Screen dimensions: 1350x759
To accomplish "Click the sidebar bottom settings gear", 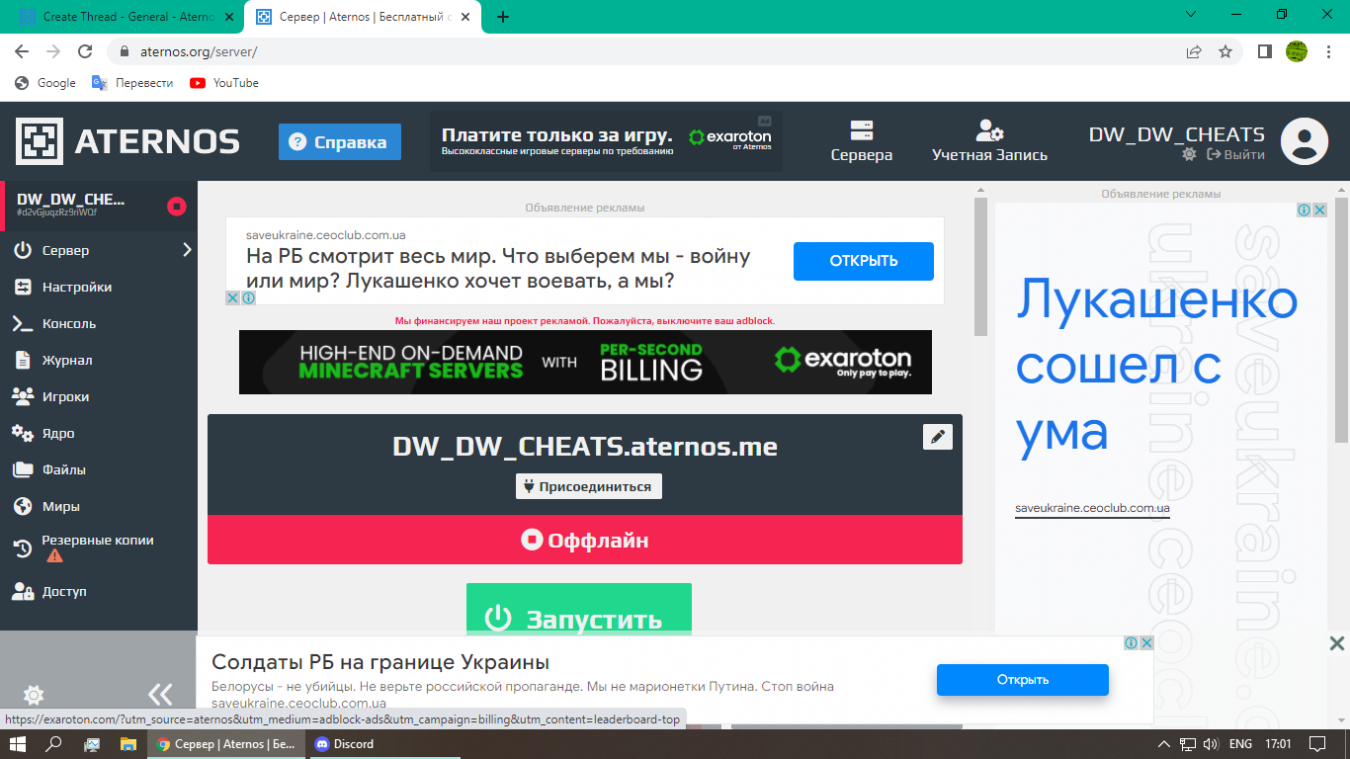I will tap(34, 695).
